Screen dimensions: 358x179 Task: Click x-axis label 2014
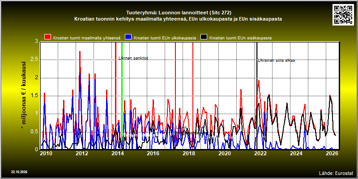pos(118,153)
